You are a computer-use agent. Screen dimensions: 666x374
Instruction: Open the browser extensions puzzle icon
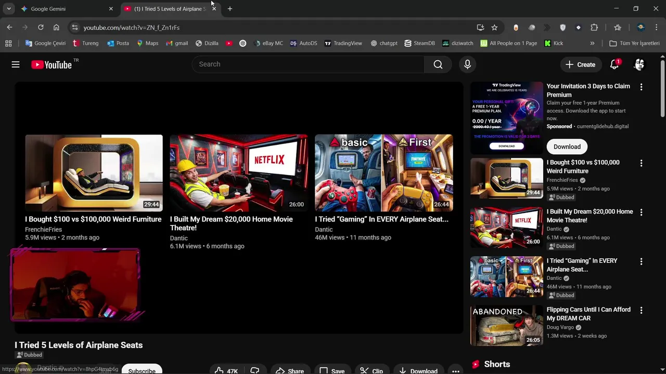pos(594,28)
